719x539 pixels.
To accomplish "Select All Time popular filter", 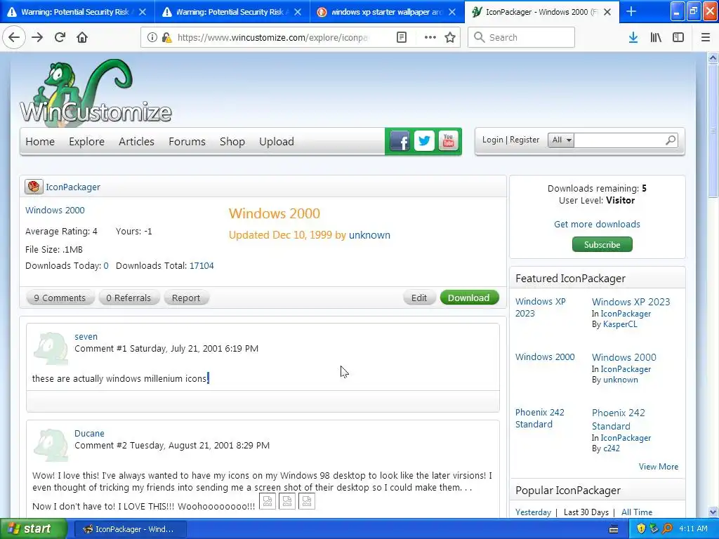I will click(x=636, y=512).
